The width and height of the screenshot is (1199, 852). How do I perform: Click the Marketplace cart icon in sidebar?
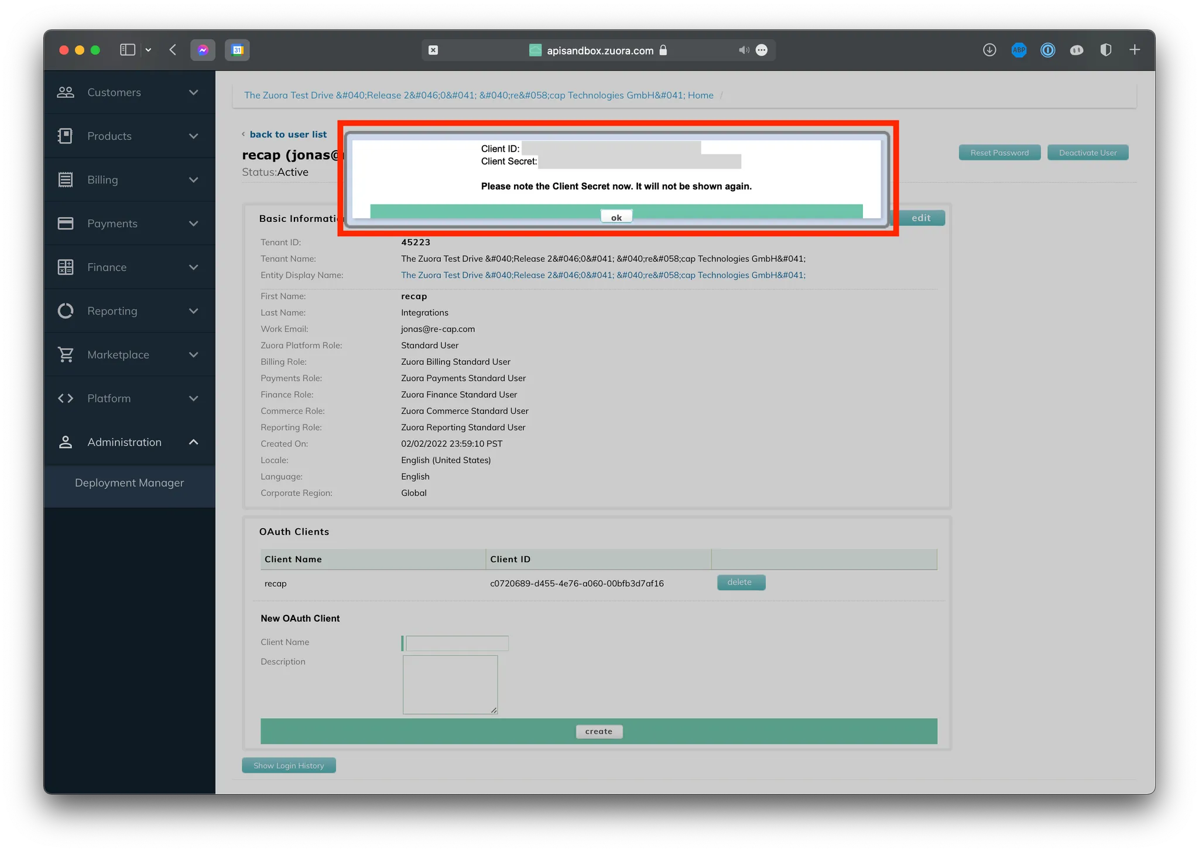pos(66,354)
